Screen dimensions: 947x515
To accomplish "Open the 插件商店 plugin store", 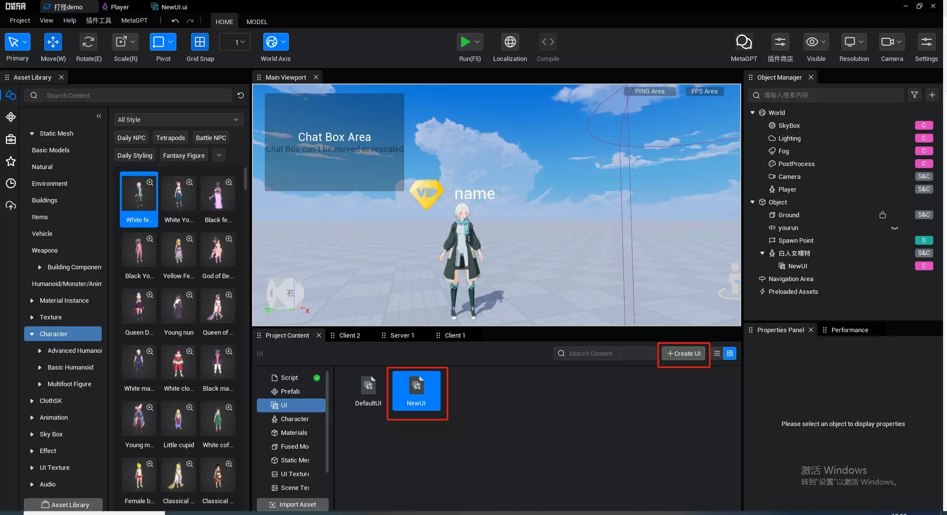I will [780, 42].
